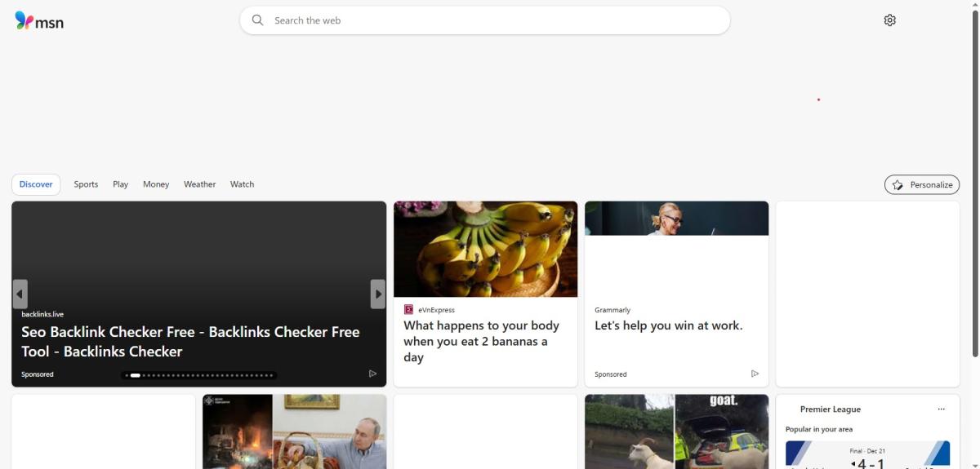Click the AdChoices icon on Grammarly card

point(755,374)
